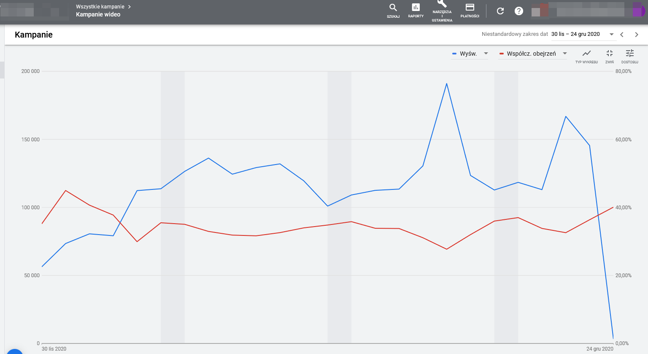Expand the Wyśw. metric dropdown
Screen dimensions: 648x354
(x=486, y=54)
